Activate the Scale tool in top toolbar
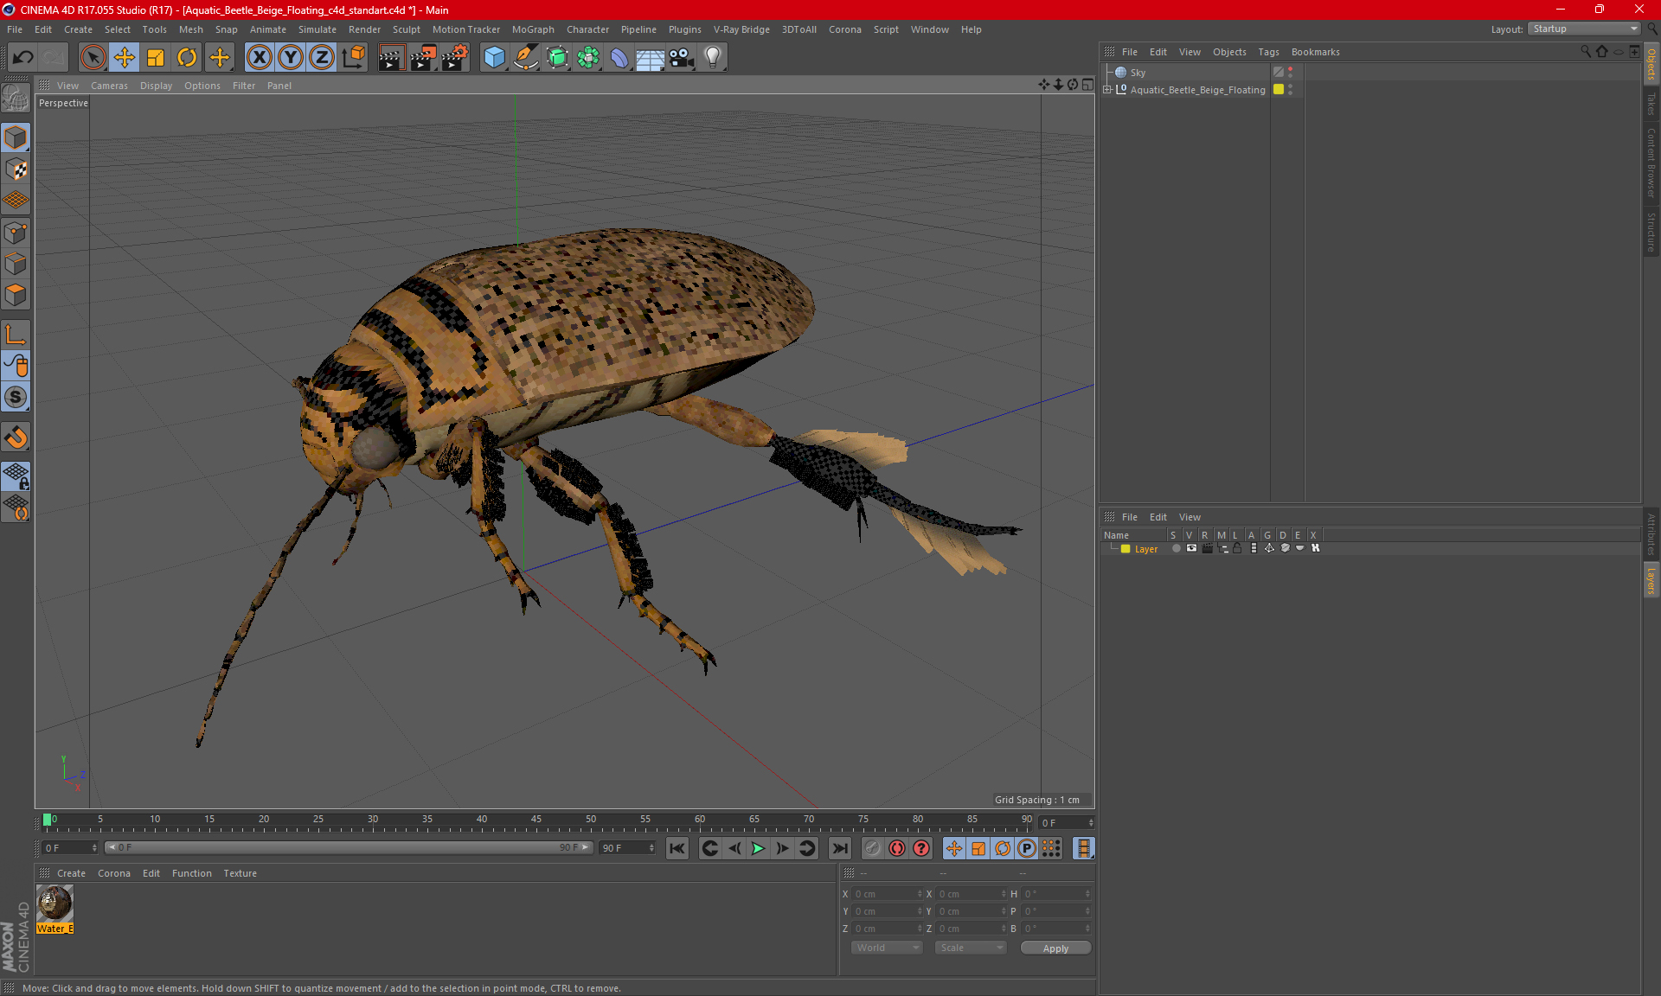 click(x=156, y=58)
